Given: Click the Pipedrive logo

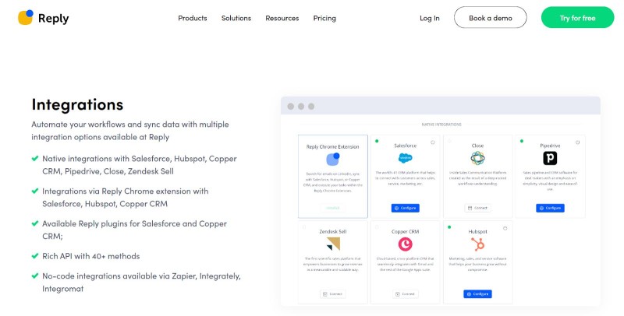Looking at the screenshot, I should click(x=550, y=158).
